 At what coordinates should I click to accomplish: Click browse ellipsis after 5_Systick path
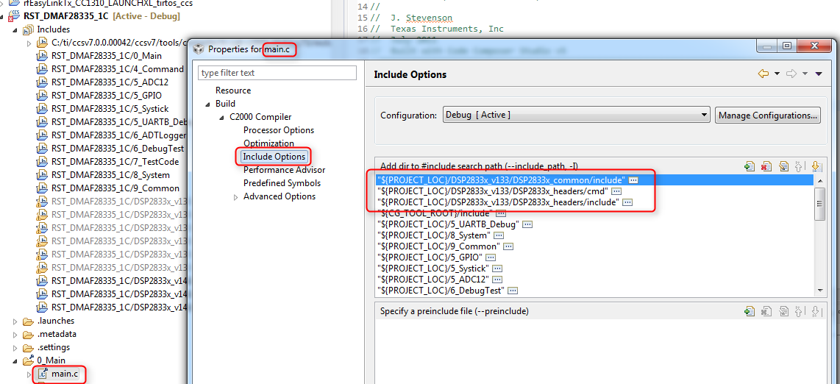498,269
